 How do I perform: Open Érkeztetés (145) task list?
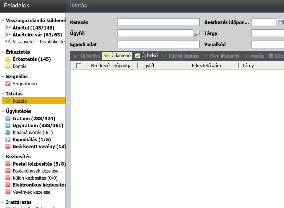click(32, 59)
